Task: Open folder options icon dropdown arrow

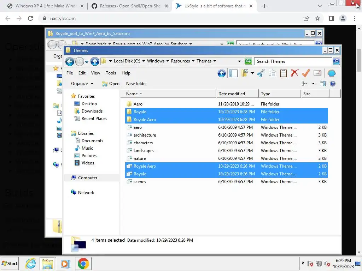Action: click(x=252, y=73)
